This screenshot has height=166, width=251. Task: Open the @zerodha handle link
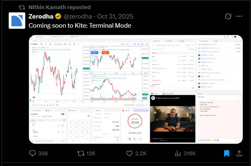pyautogui.click(x=77, y=17)
